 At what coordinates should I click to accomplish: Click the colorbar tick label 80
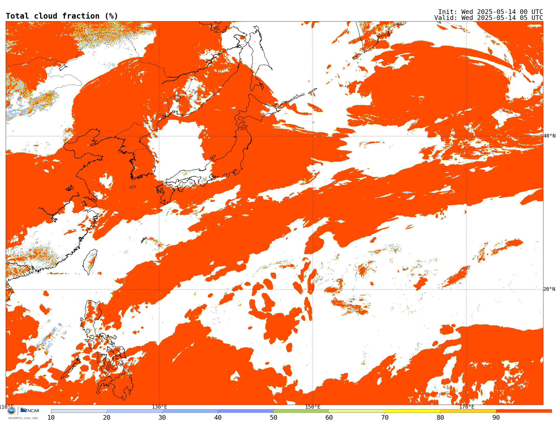pyautogui.click(x=440, y=417)
